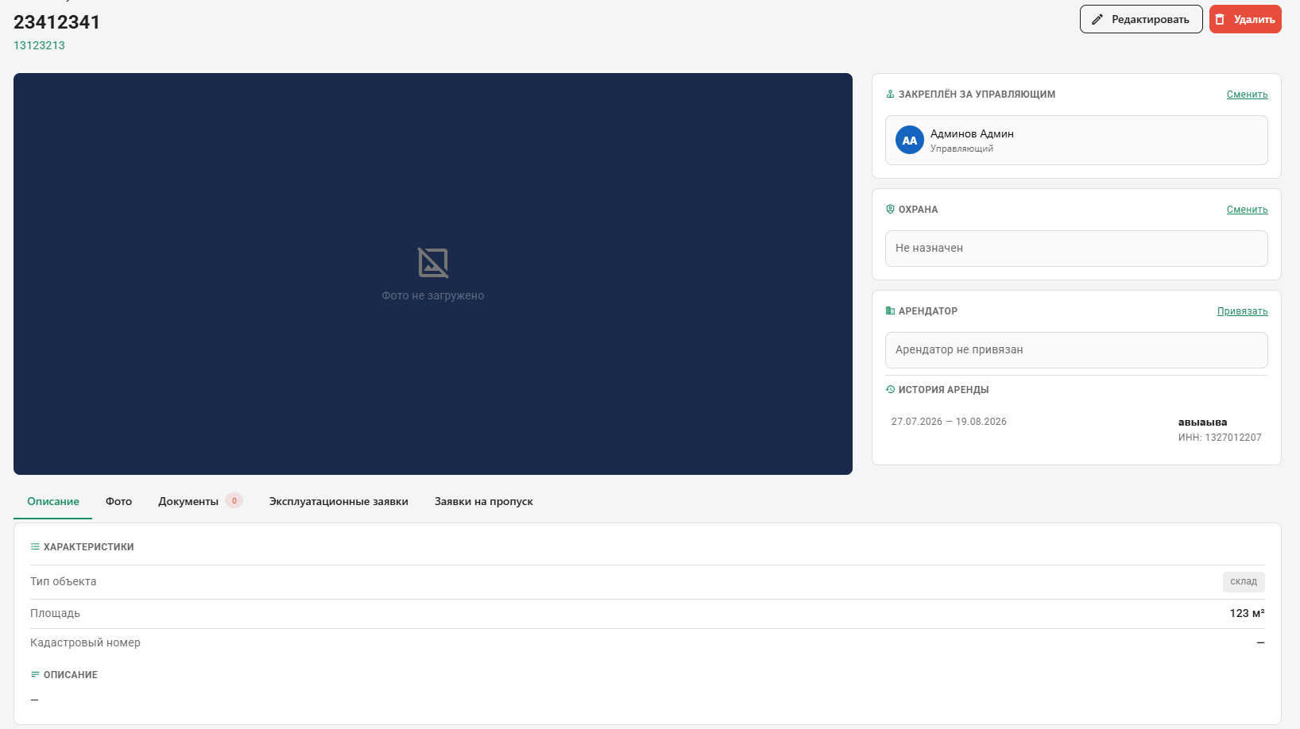
Task: Click the Документы counter badge 0
Action: click(234, 500)
